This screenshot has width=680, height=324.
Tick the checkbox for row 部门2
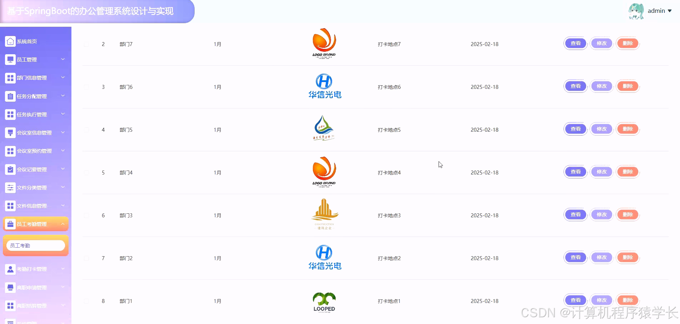(86, 258)
